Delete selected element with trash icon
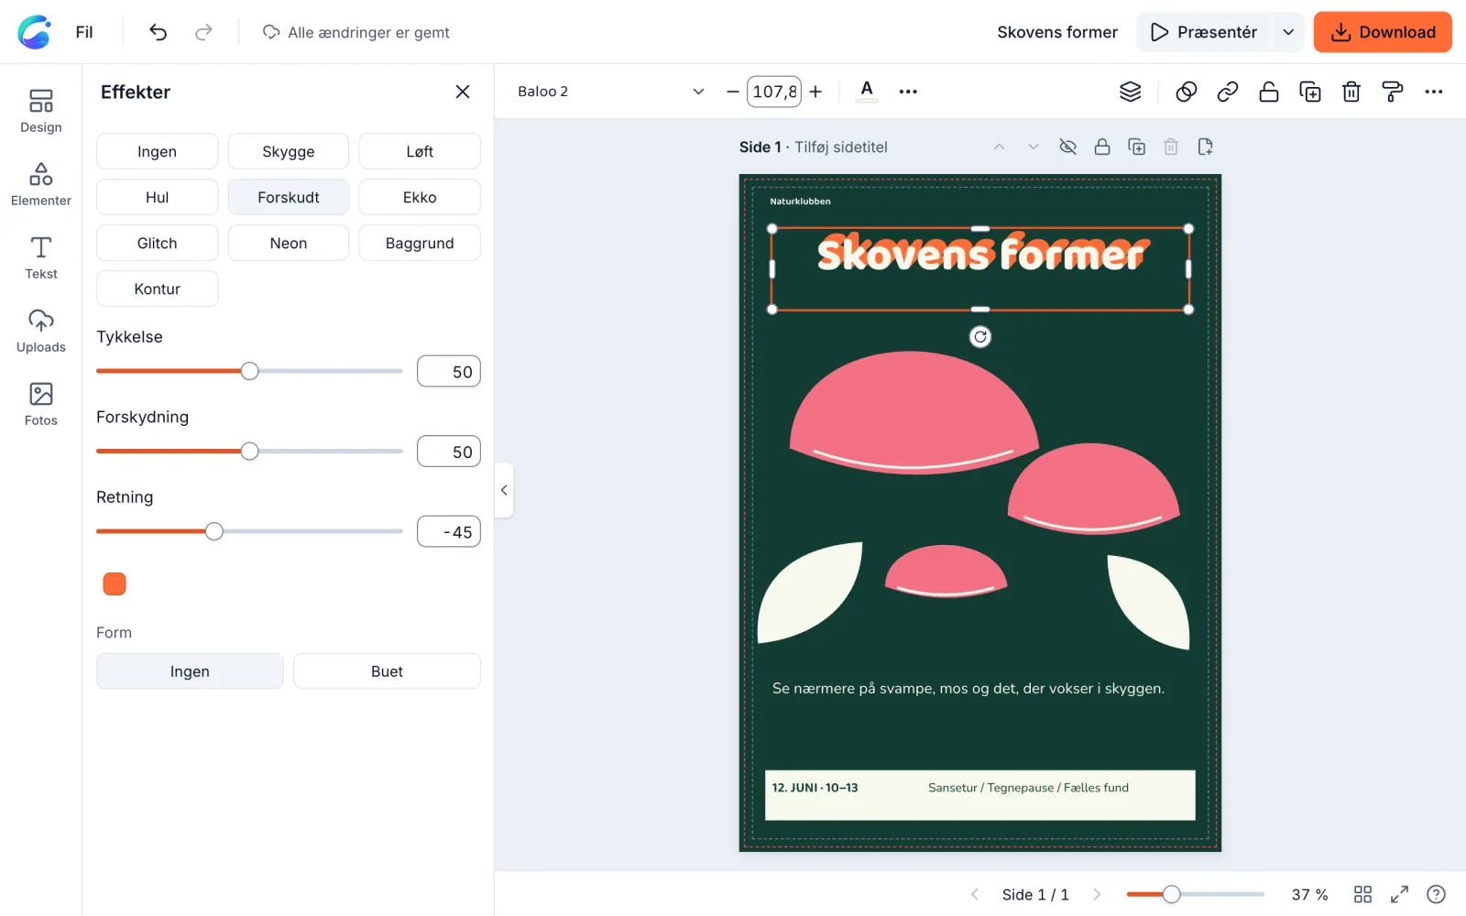The image size is (1466, 916). tap(1351, 92)
